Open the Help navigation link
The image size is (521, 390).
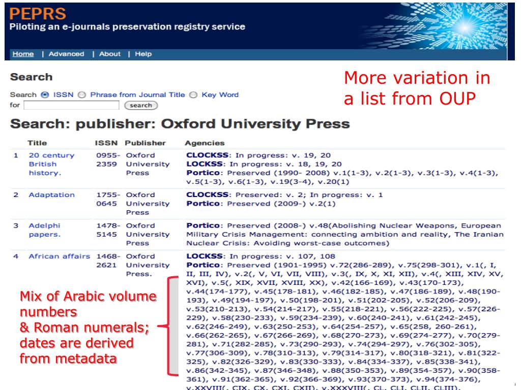click(x=143, y=54)
